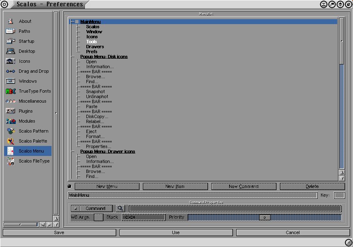Open the TrueType Fonts ABC icon
353x247 pixels.
click(x=10, y=91)
